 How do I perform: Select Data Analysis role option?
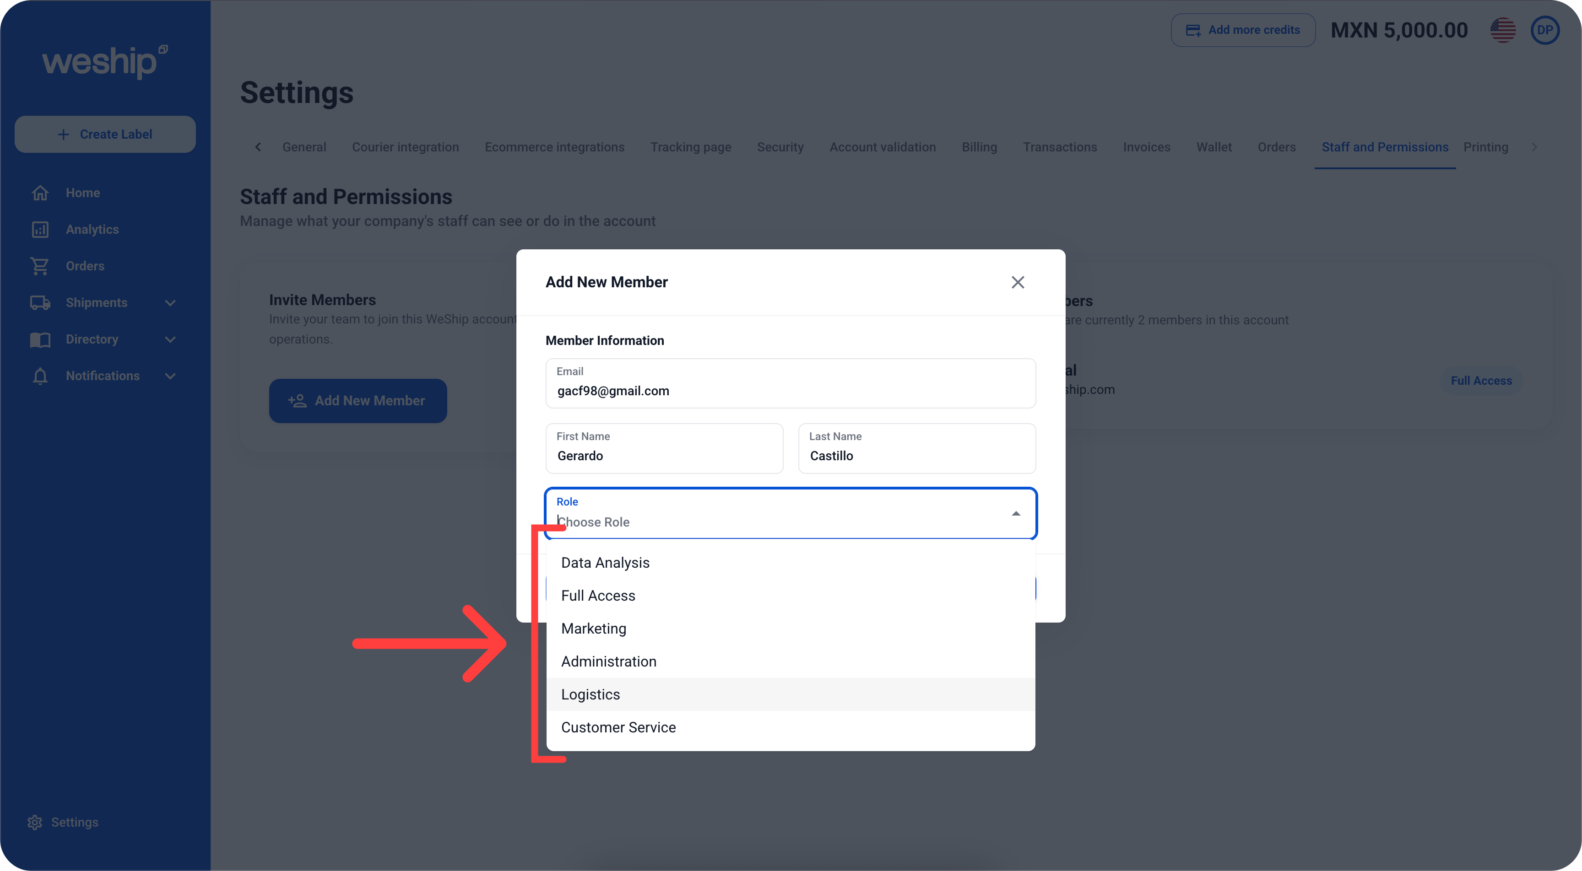coord(791,563)
